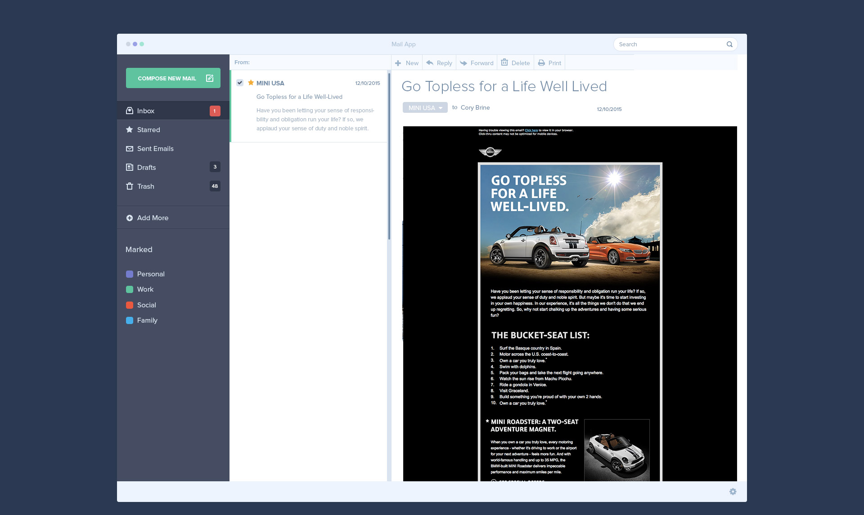Open the 'Go Topless for a Life Well-Lived' subject line

tap(299, 97)
